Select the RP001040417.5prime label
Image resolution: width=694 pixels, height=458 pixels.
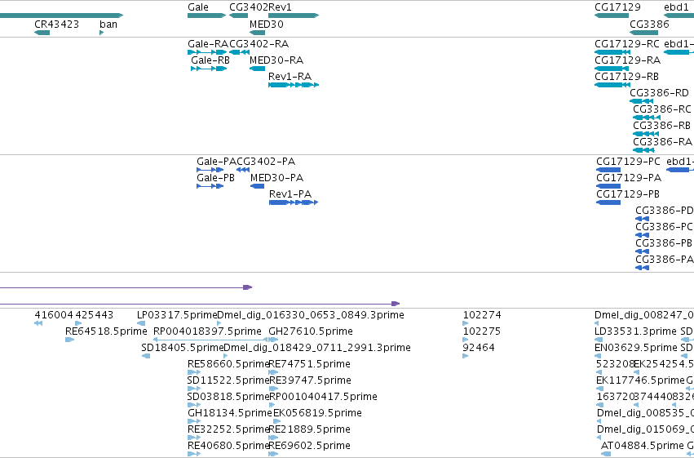tap(324, 398)
